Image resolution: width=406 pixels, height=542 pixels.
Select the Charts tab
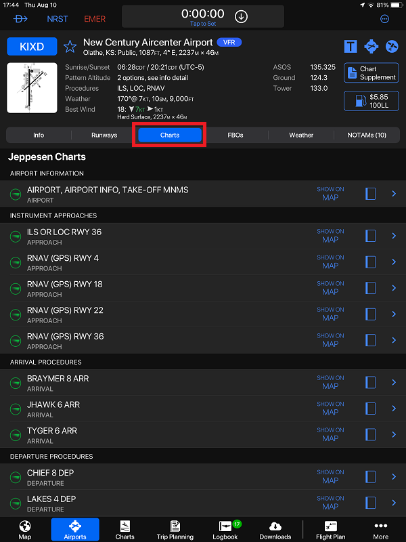point(170,135)
